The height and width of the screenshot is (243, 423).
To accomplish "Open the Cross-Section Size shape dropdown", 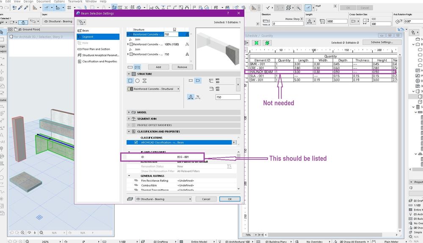I will 354,21.
